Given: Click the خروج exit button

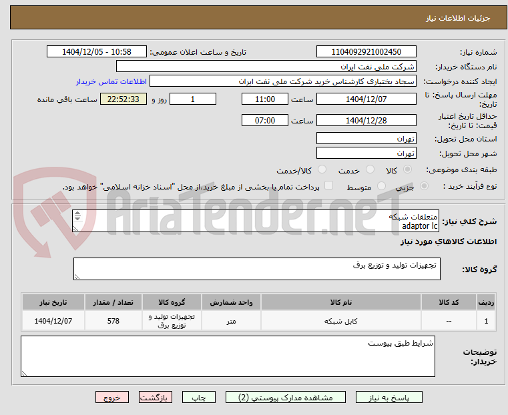Looking at the screenshot, I should [112, 397].
